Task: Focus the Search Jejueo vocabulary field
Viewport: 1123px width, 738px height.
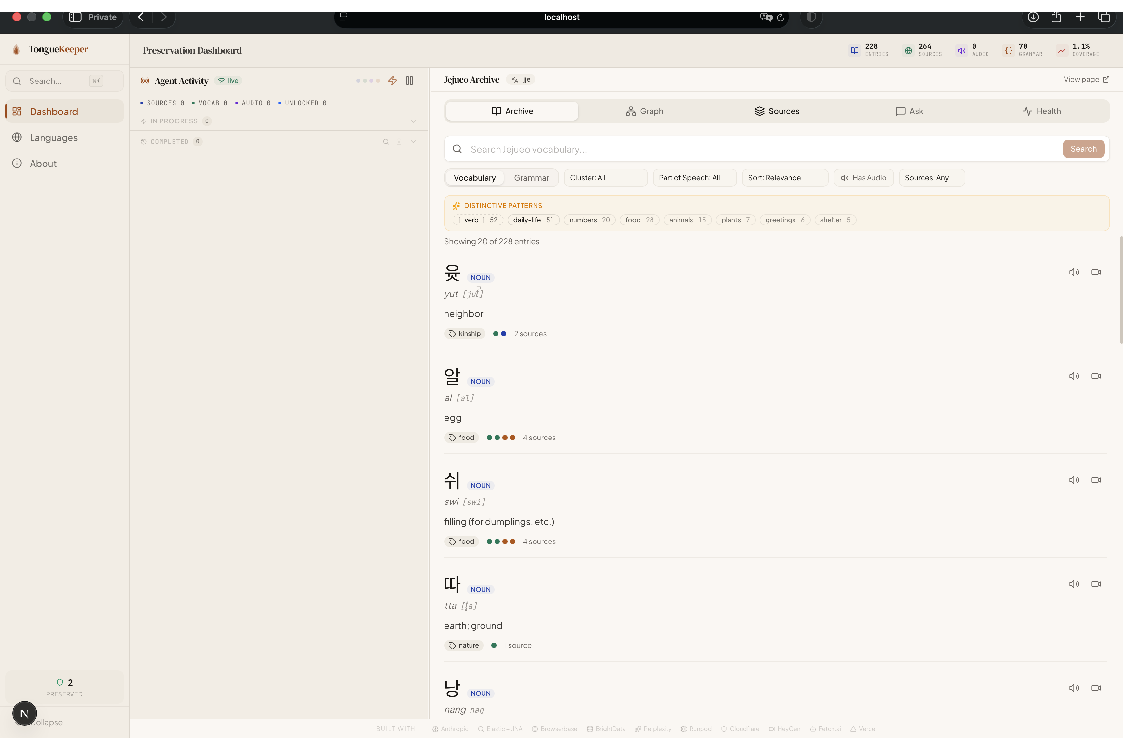Action: point(755,149)
